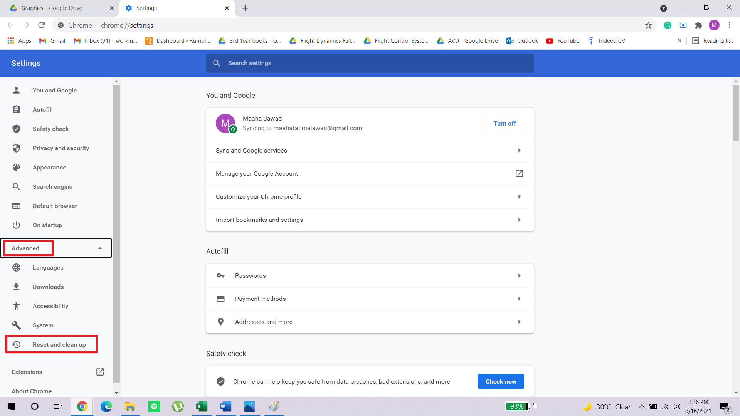
Task: Expand Passwords row
Action: (370, 275)
